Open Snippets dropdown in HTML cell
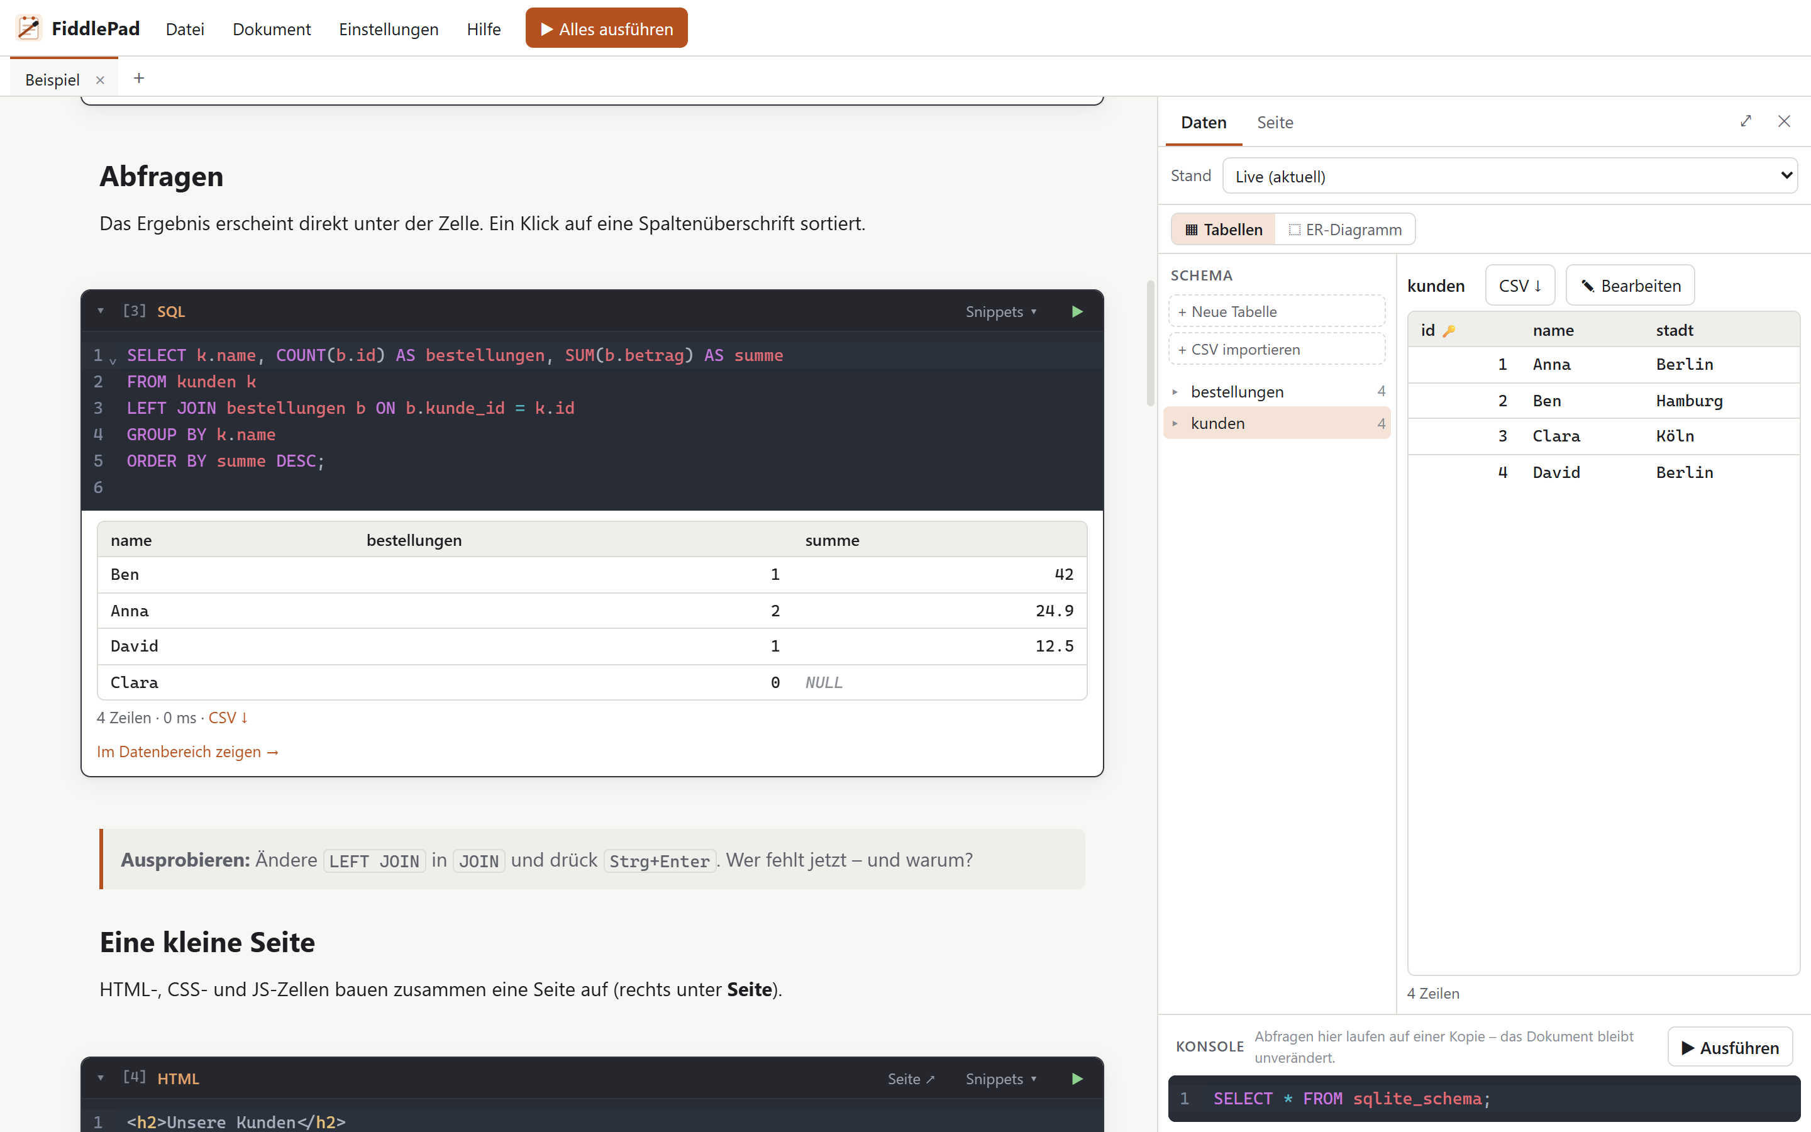This screenshot has width=1811, height=1132. 1000,1079
